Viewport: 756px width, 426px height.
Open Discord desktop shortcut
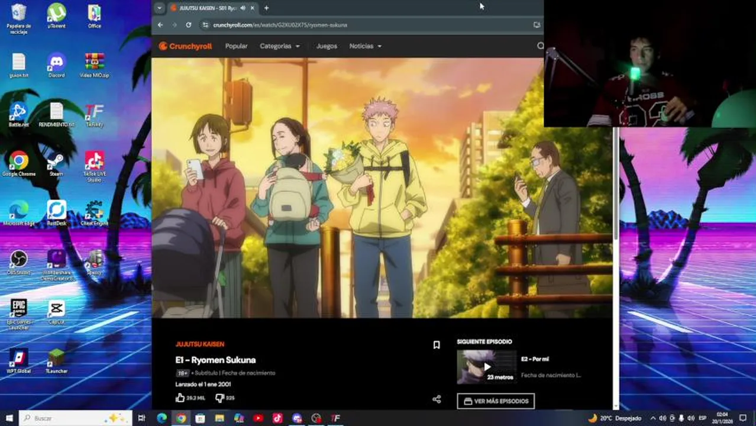pyautogui.click(x=57, y=66)
